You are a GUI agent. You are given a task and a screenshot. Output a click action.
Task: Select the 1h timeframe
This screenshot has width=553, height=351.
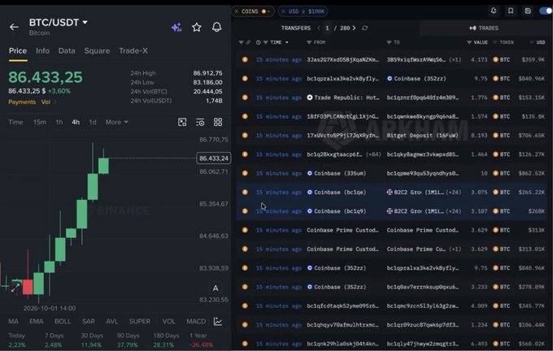click(59, 122)
